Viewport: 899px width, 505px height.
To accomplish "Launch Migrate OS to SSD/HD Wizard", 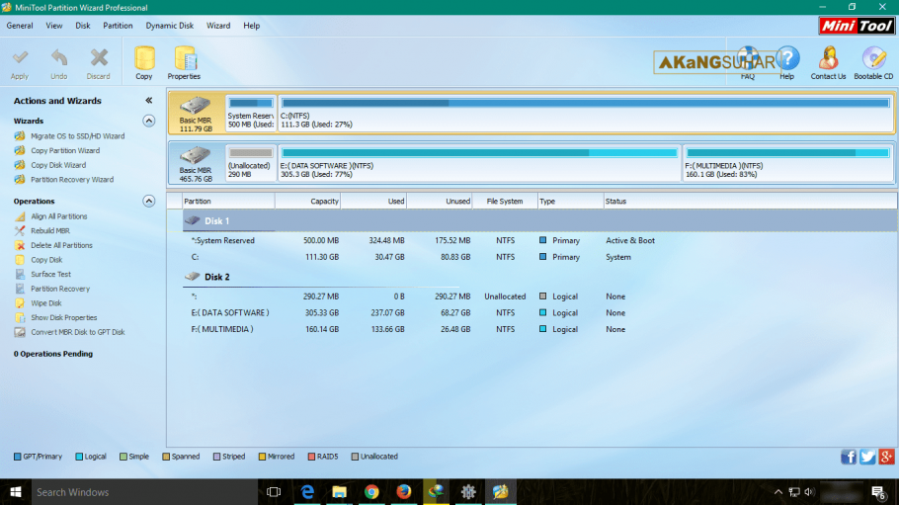I will 77,136.
